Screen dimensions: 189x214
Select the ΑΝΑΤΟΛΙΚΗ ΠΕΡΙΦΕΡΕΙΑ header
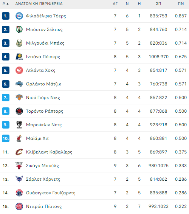[x=39, y=4]
